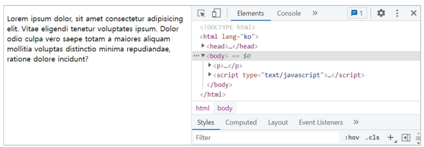Open DevTools settings gear
Screen dimensions: 424x147
[381, 13]
